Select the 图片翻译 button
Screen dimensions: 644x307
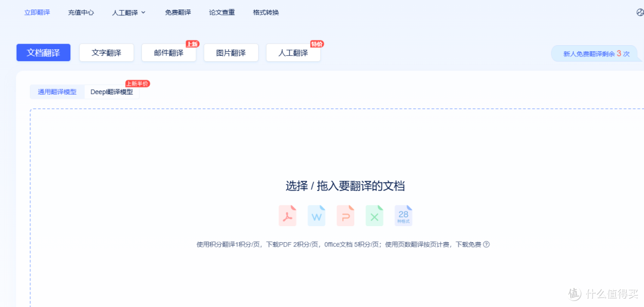231,53
